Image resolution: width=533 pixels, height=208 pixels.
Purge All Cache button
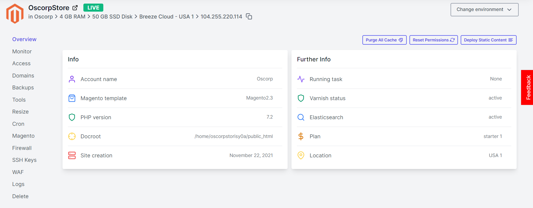384,40
